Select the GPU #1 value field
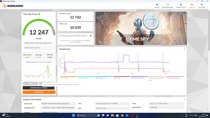Image resolution: width=210 pixels, height=118 pixels. 58,104
